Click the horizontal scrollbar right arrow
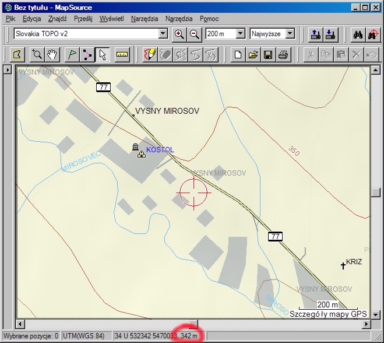 click(x=367, y=324)
